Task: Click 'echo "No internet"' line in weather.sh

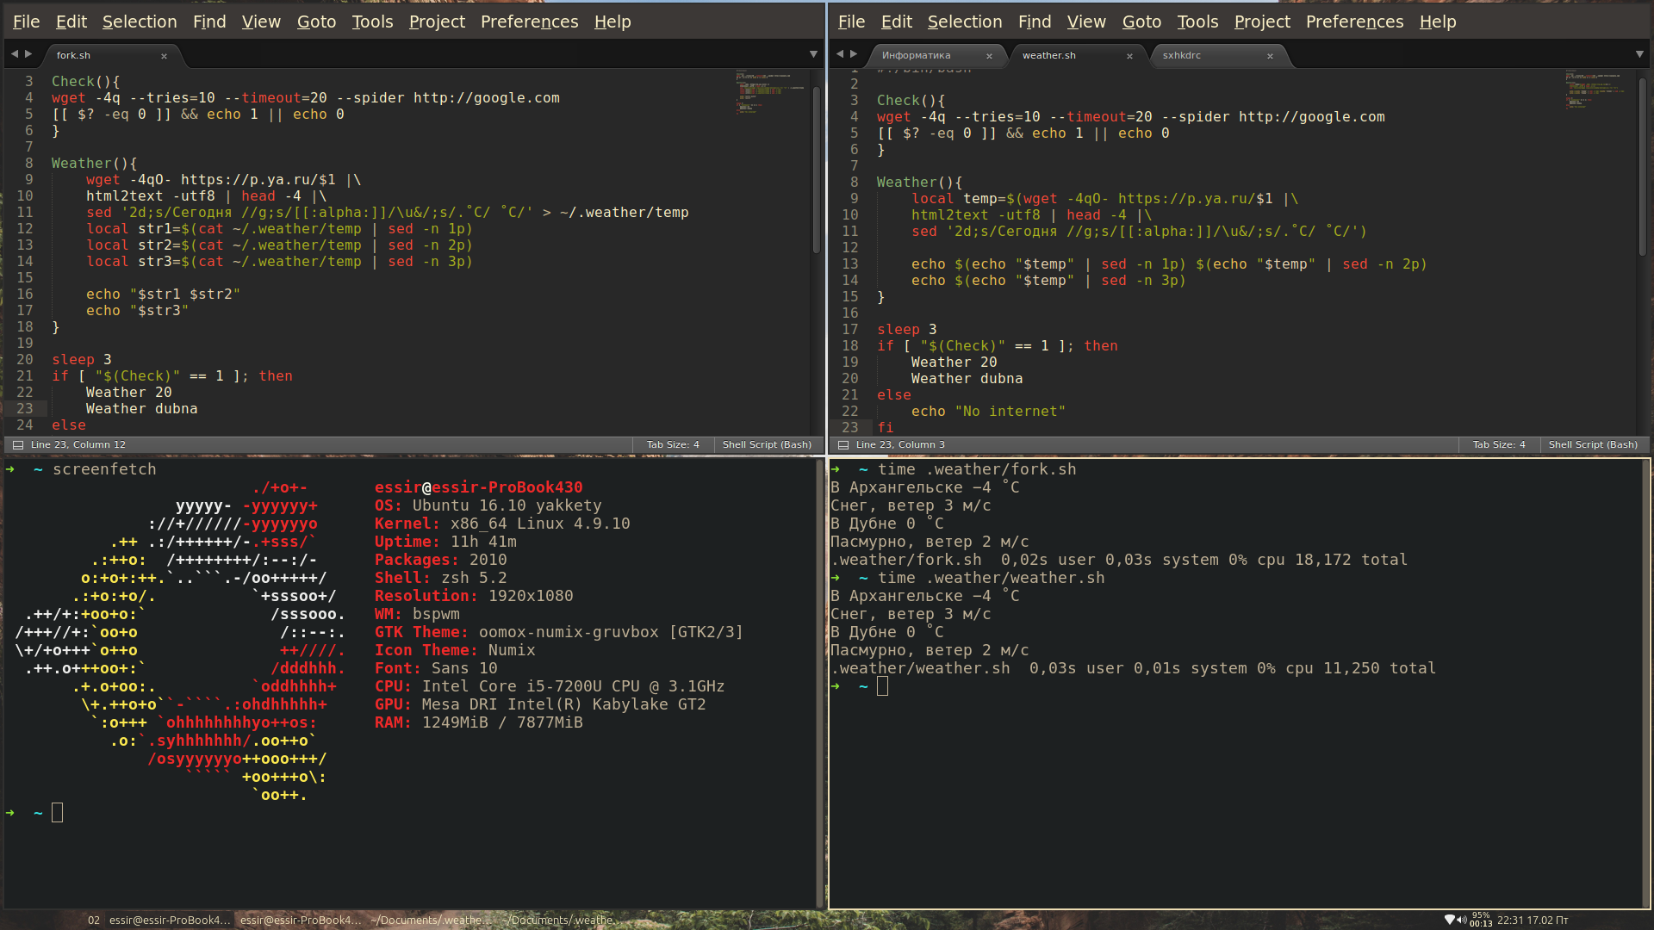Action: [x=989, y=412]
